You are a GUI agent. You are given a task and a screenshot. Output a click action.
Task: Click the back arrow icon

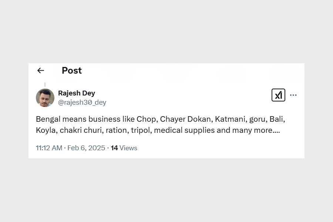pyautogui.click(x=41, y=71)
